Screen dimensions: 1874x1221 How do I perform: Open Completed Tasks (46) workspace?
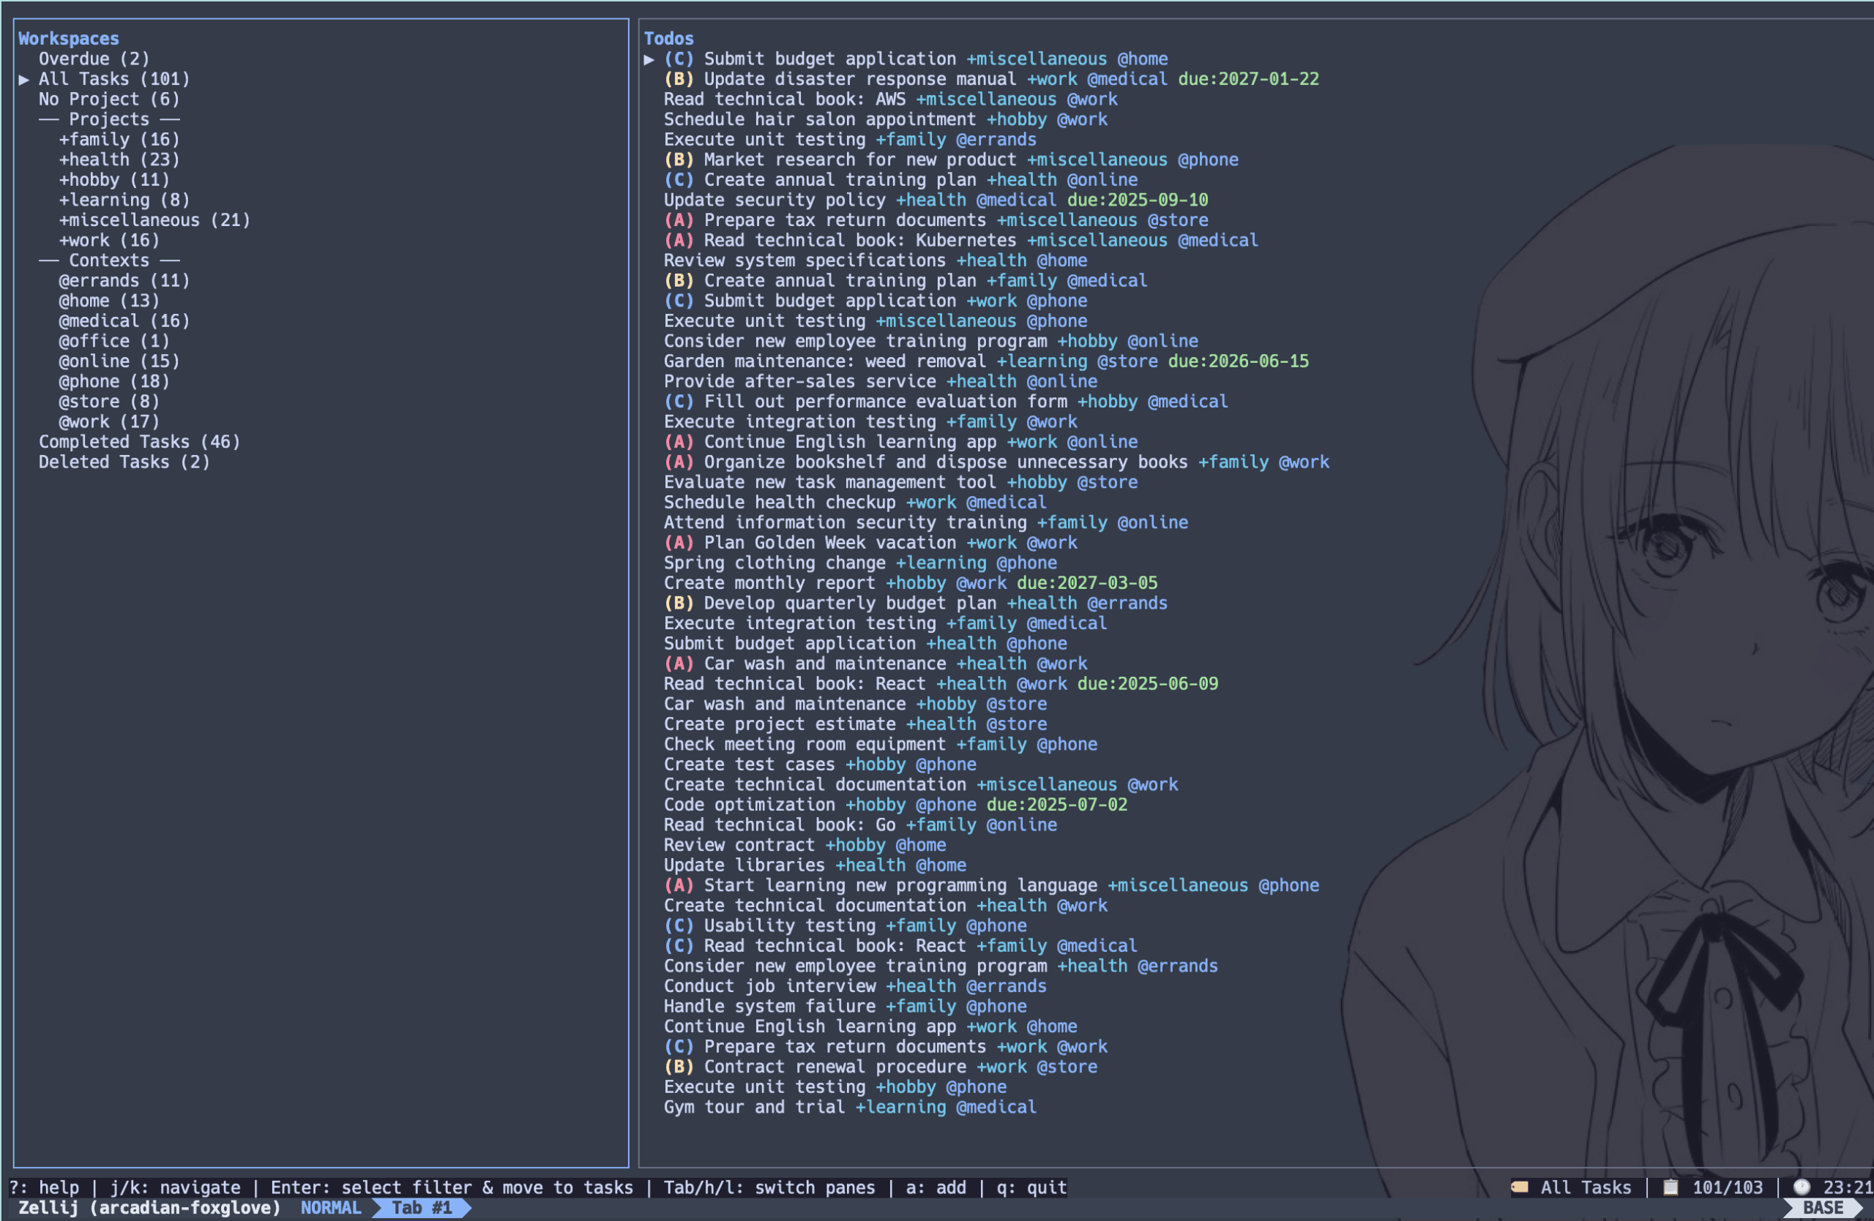[x=139, y=442]
